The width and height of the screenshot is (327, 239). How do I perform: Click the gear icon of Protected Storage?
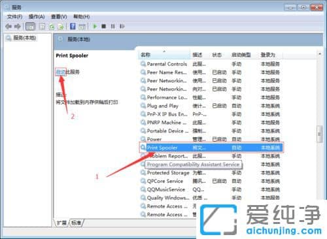[x=143, y=172]
